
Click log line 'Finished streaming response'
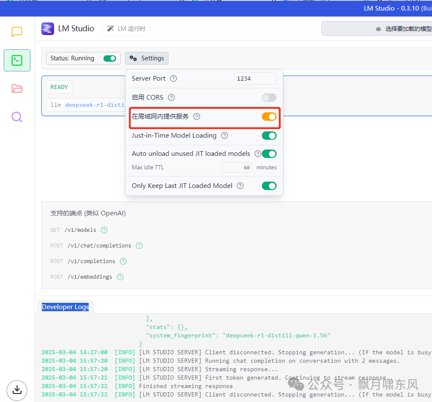[x=137, y=386]
